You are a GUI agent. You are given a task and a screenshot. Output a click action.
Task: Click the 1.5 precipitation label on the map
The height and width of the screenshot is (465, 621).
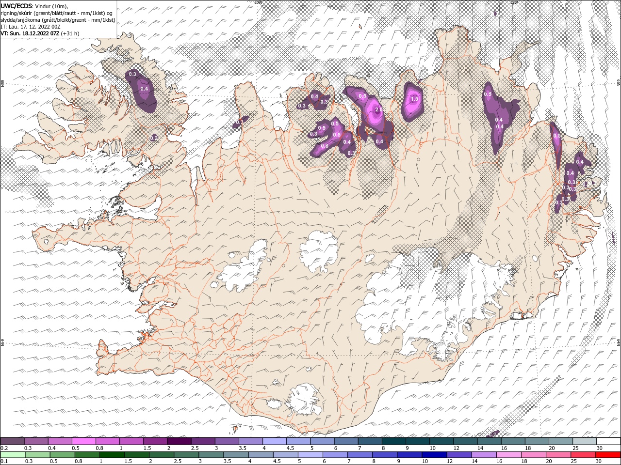(x=414, y=99)
